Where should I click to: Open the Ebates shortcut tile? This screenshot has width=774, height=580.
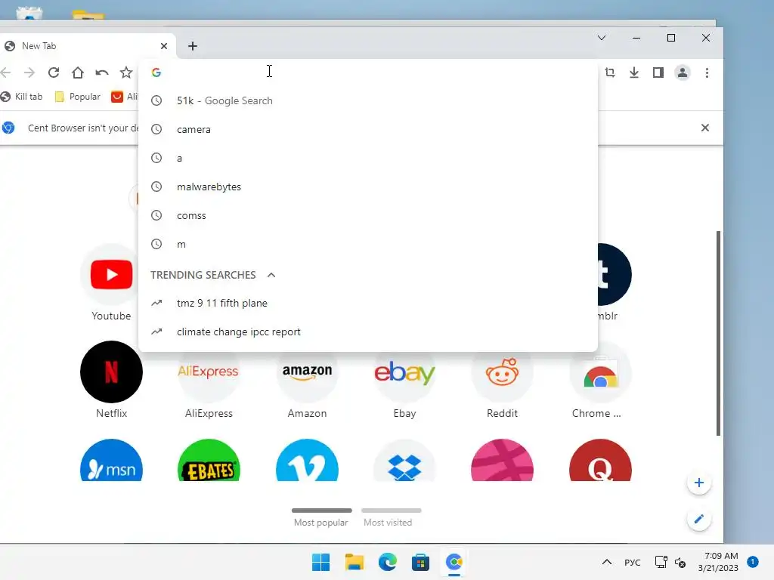[x=209, y=460]
